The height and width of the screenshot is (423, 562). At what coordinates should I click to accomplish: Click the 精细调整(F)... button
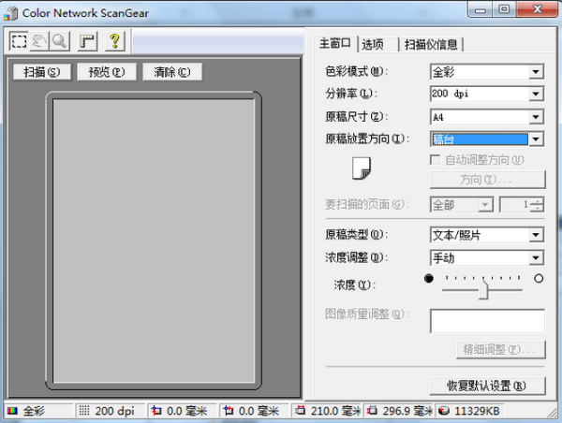point(501,349)
